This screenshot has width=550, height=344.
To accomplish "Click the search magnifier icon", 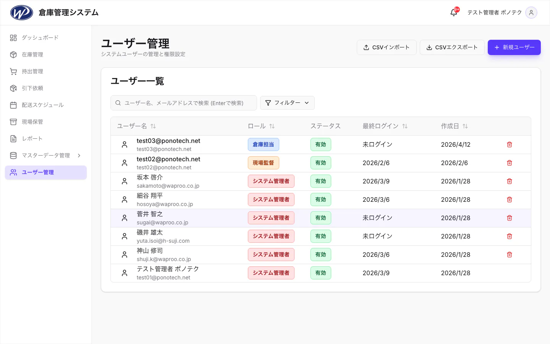I will pos(118,103).
